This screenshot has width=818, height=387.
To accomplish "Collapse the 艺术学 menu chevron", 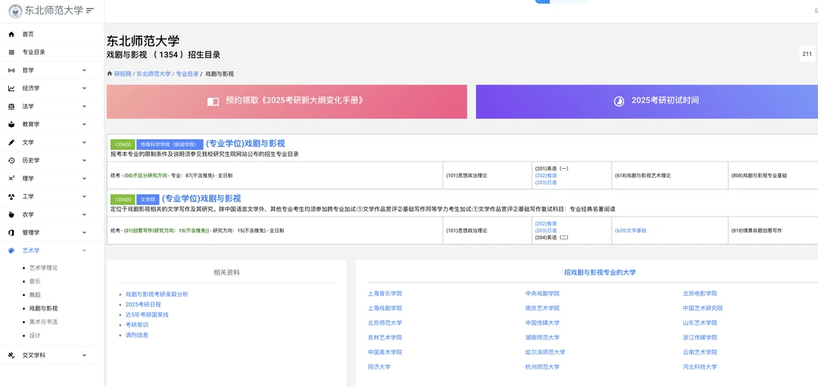I will [85, 251].
